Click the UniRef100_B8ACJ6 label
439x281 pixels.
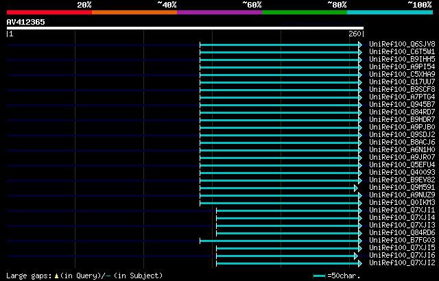[402, 143]
